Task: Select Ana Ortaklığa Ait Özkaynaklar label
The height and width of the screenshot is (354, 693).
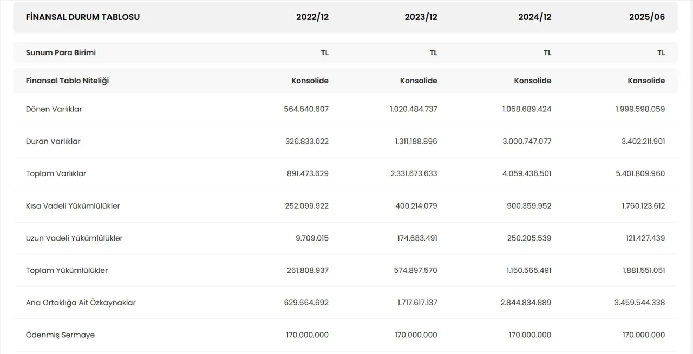Action: click(81, 303)
